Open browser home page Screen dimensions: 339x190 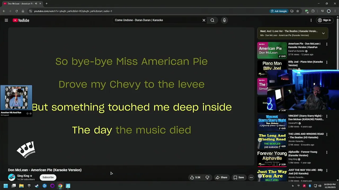point(23,11)
